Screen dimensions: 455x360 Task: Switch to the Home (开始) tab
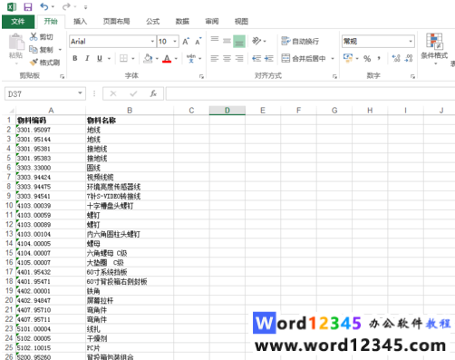(51, 22)
